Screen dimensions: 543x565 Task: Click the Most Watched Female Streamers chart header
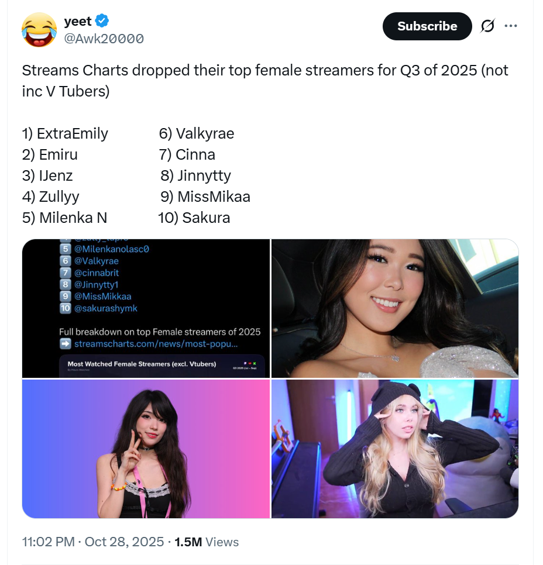point(142,364)
